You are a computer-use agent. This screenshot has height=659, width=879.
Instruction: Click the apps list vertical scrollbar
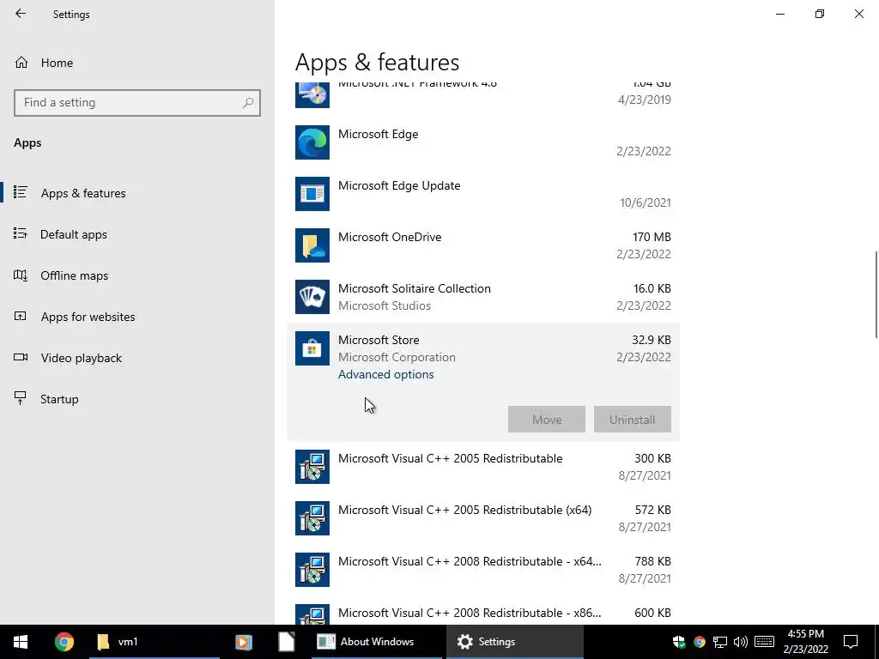[876, 295]
